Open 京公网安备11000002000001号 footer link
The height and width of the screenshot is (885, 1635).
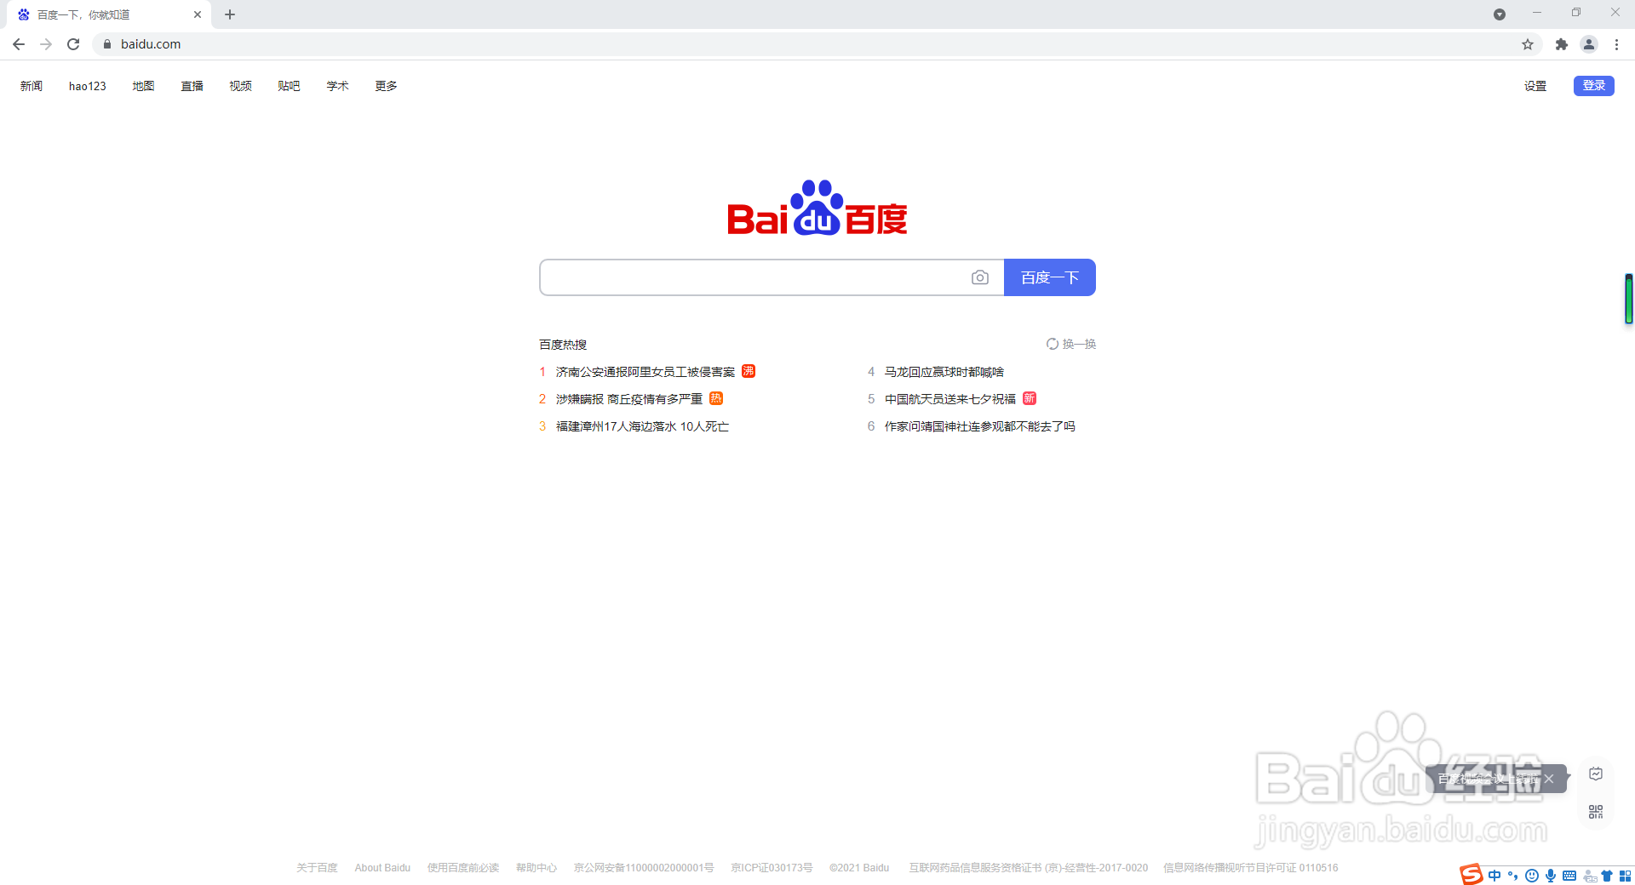(644, 868)
